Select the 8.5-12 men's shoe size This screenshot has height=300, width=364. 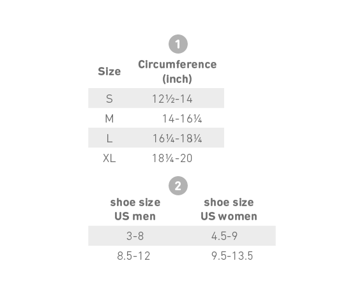tap(133, 256)
